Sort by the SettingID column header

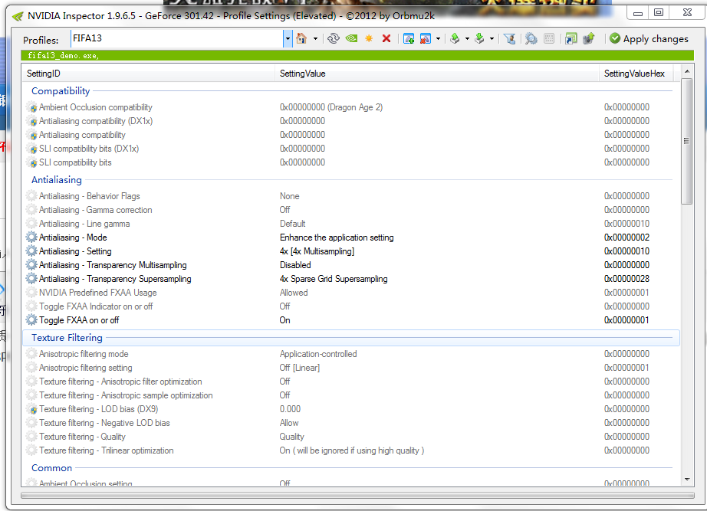(148, 74)
